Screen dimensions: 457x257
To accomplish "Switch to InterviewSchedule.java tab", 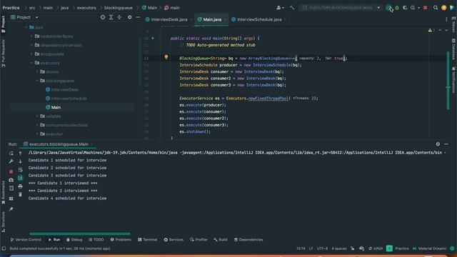I will point(258,19).
